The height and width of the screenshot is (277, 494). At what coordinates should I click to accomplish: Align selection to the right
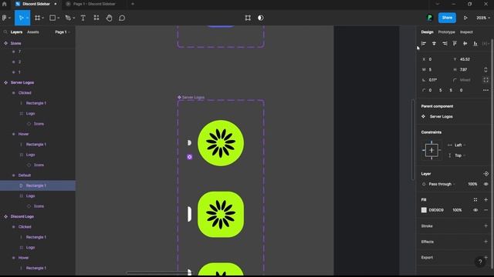coord(445,44)
